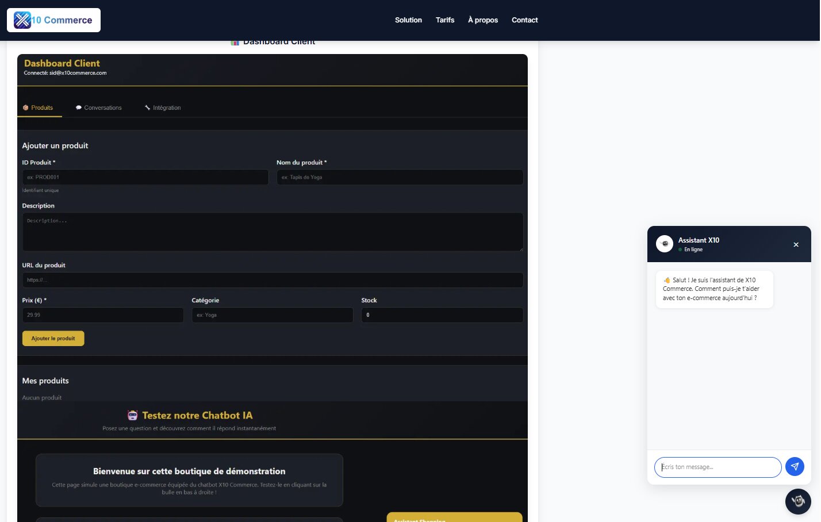Click the ID Produit input field

coord(145,177)
